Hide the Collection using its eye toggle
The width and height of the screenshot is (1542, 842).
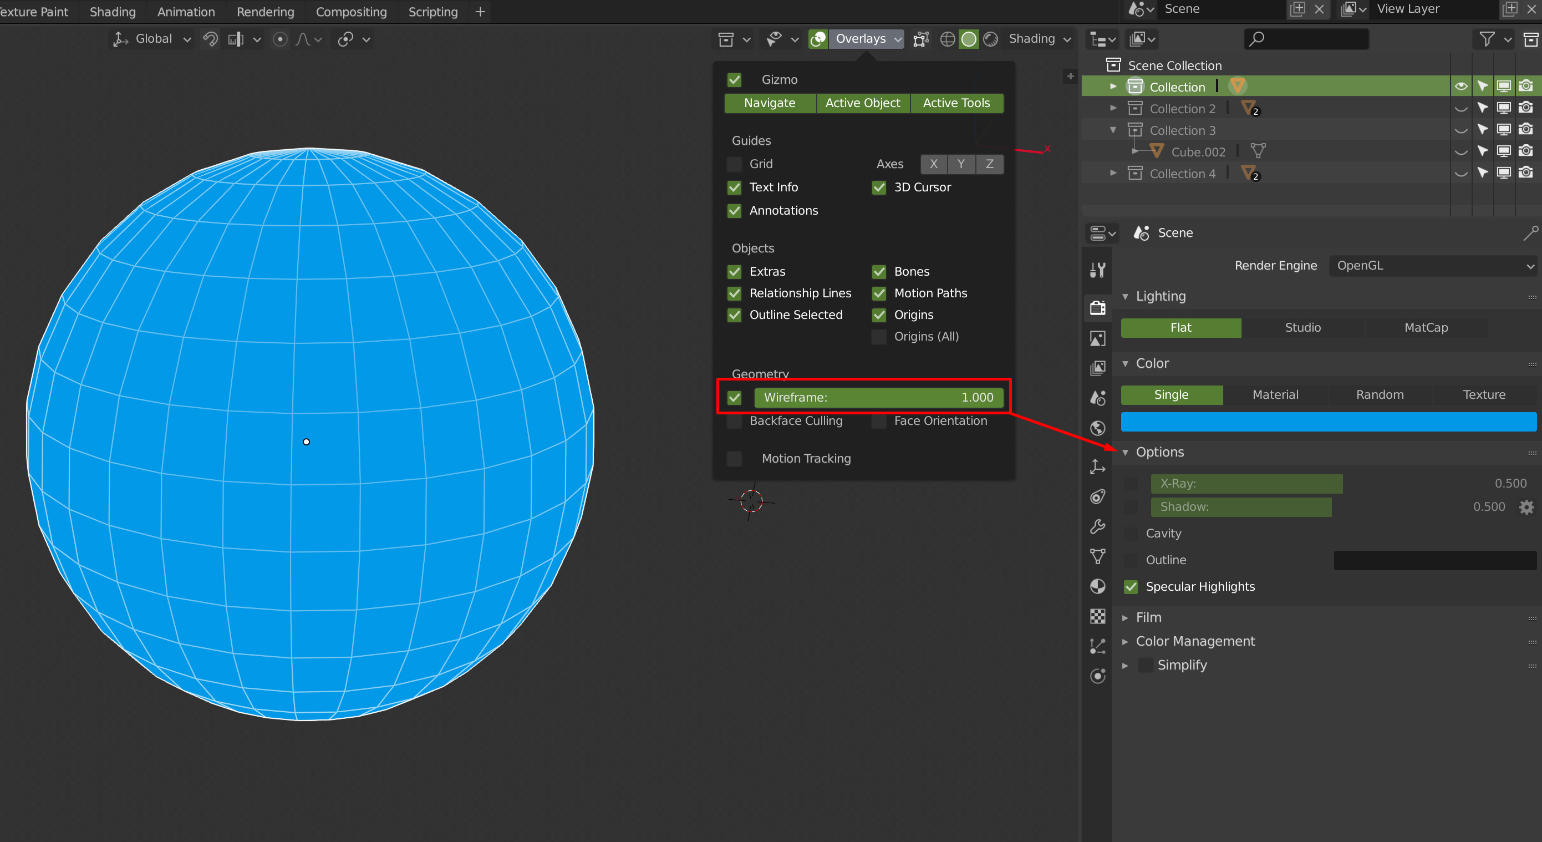pyautogui.click(x=1460, y=85)
